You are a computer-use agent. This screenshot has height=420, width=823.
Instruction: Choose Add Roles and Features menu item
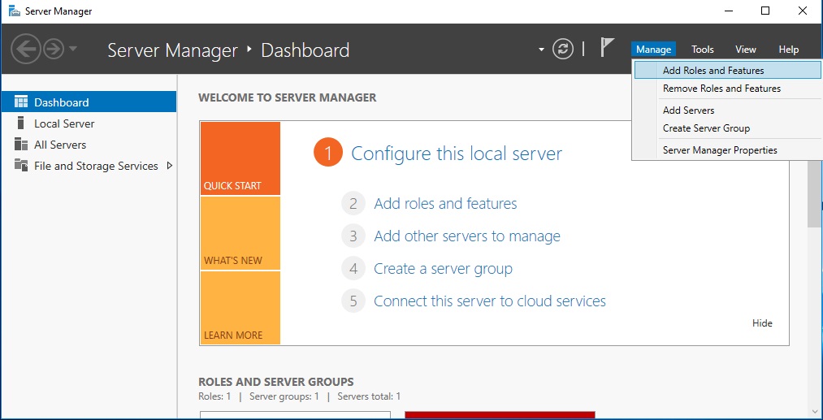727,71
